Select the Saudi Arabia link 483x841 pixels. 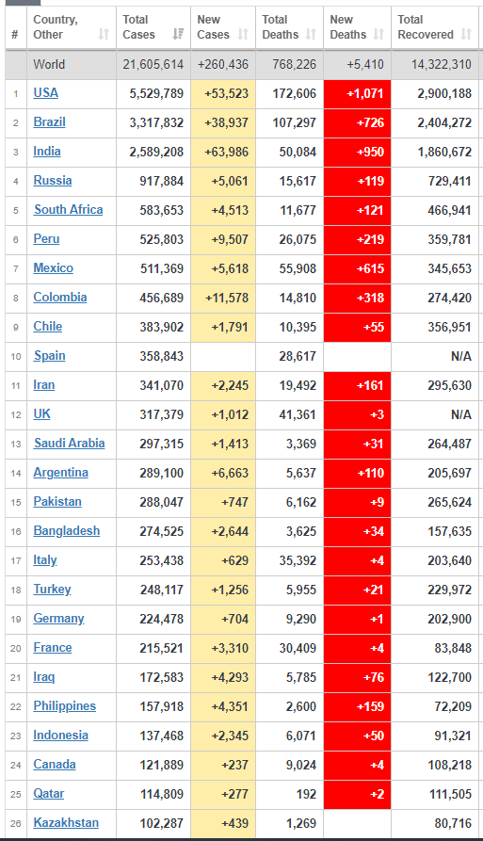coord(69,443)
